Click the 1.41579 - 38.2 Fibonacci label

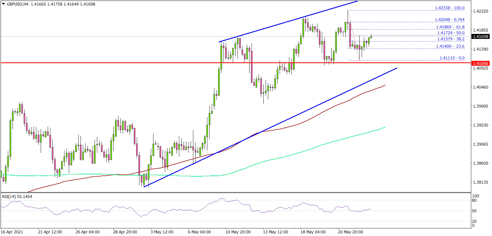click(451, 39)
